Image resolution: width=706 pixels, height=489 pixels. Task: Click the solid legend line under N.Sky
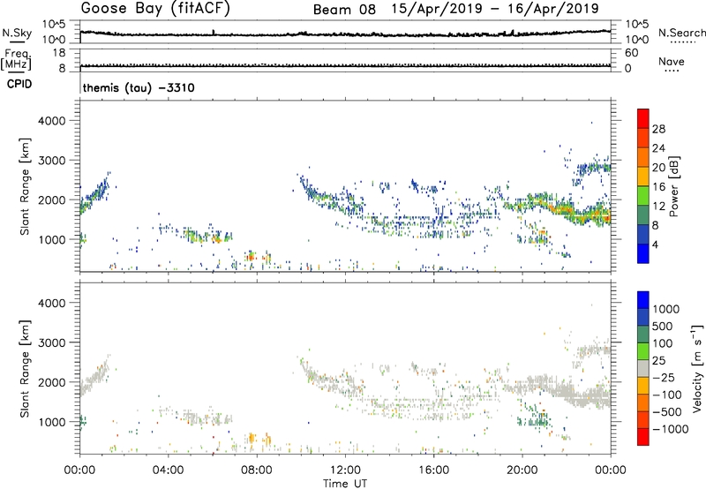(x=17, y=41)
